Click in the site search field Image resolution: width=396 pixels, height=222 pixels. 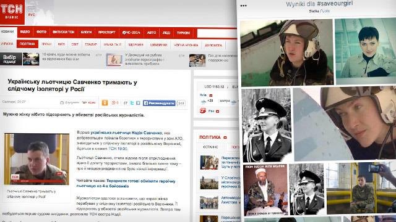point(217,33)
